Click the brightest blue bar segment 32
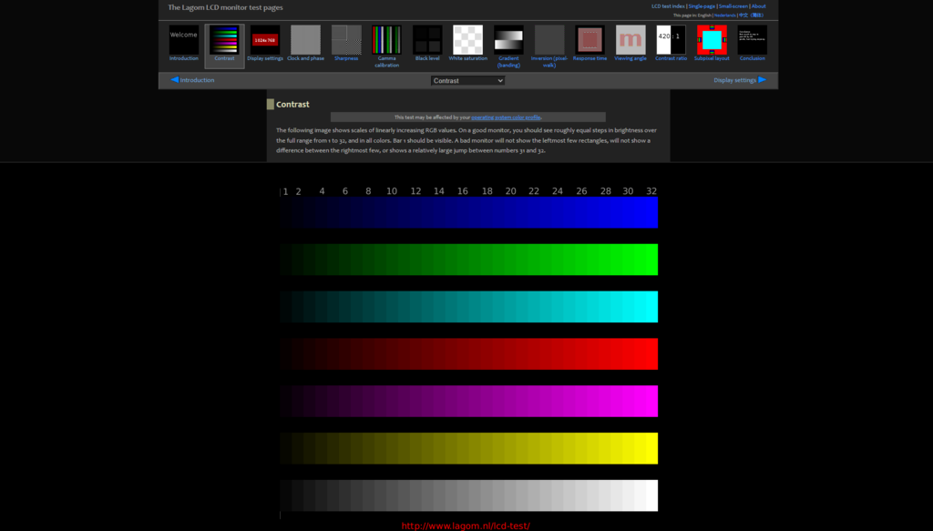 coord(651,212)
